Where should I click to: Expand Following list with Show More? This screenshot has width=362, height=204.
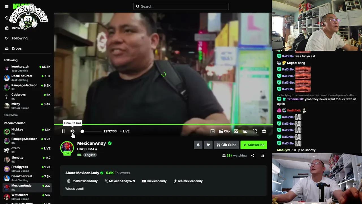click(x=11, y=115)
